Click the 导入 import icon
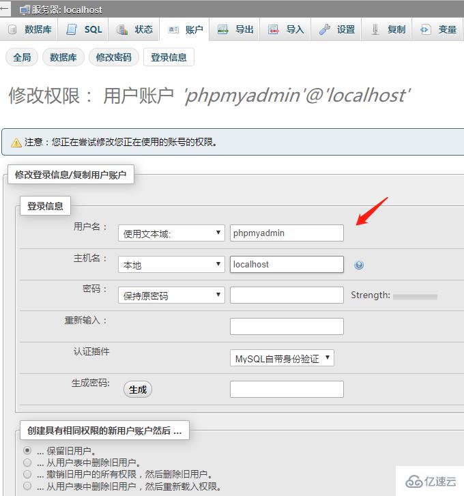The height and width of the screenshot is (496, 464). click(x=273, y=30)
